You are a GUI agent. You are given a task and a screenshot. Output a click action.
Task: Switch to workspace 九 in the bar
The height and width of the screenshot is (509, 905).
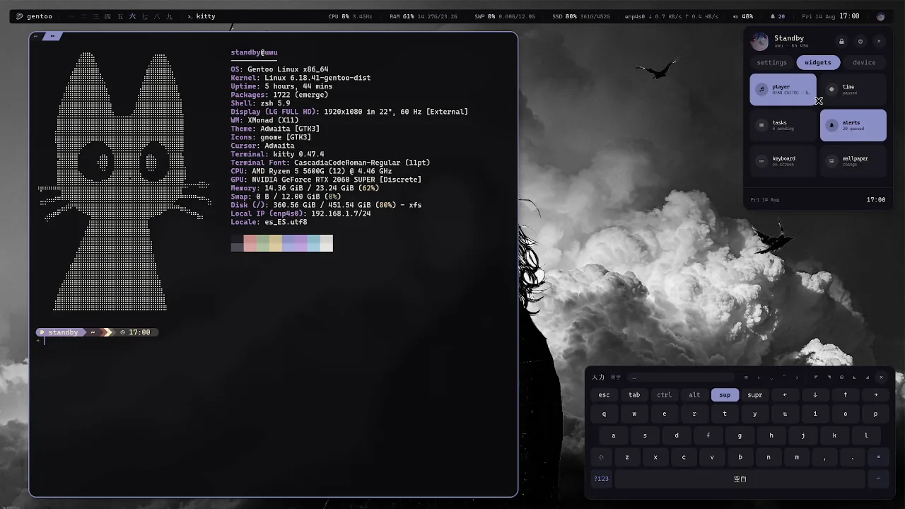pos(169,16)
